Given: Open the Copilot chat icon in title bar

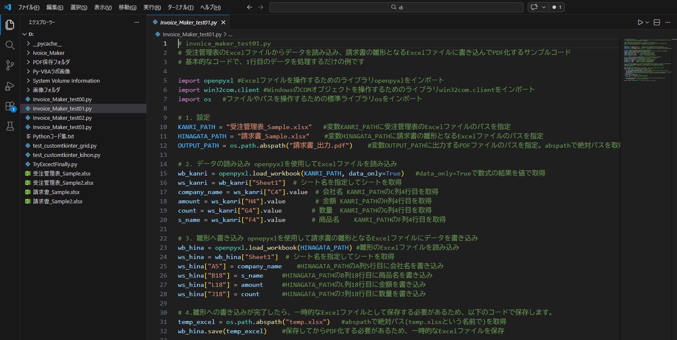Looking at the screenshot, I should [x=534, y=7].
